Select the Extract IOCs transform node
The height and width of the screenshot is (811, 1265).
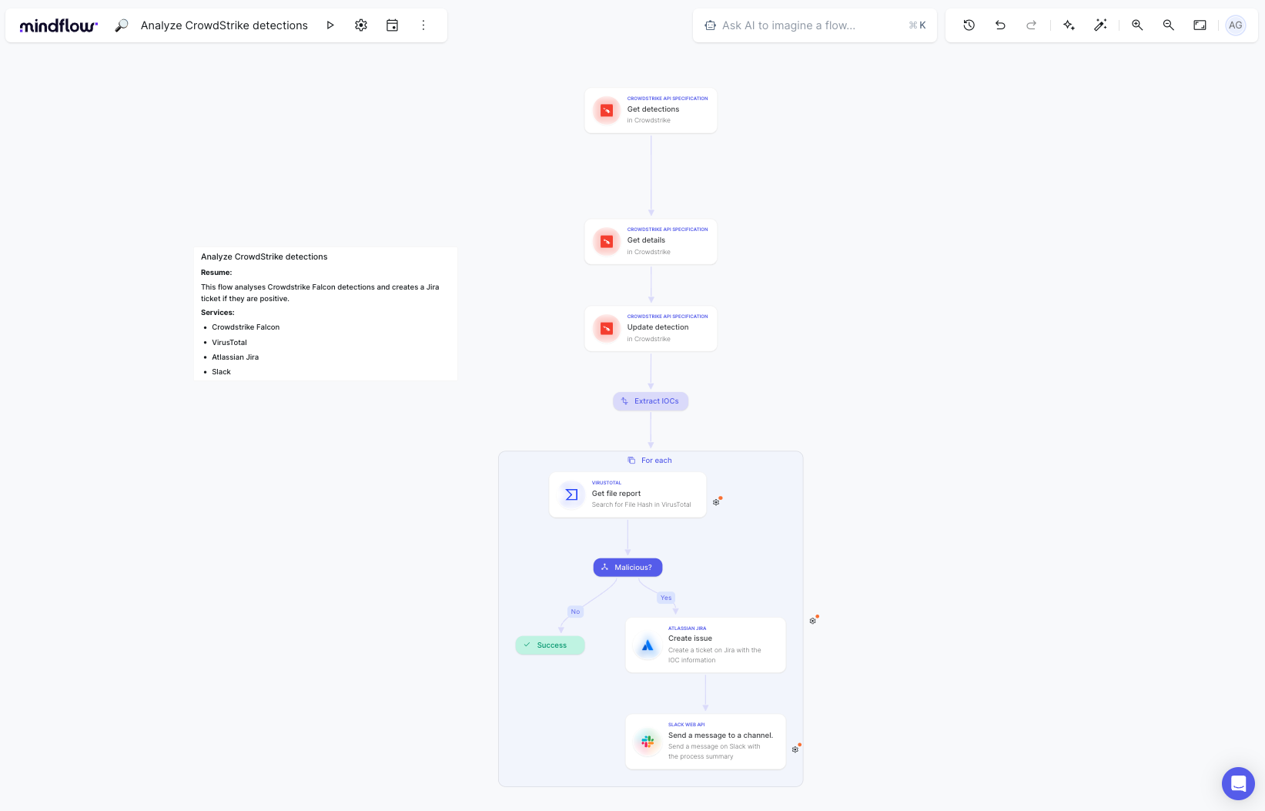click(x=651, y=401)
